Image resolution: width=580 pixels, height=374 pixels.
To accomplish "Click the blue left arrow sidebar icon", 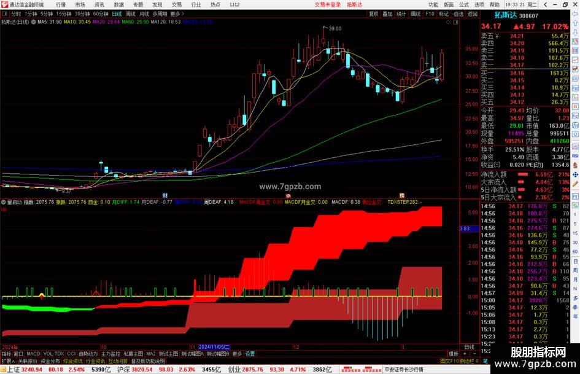I will [x=575, y=14].
